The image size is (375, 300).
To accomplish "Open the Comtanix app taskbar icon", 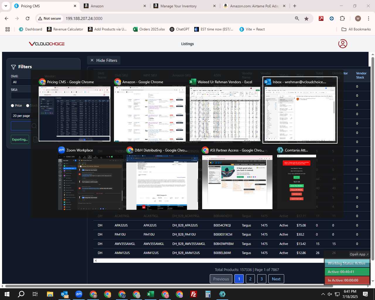I will click(222, 294).
